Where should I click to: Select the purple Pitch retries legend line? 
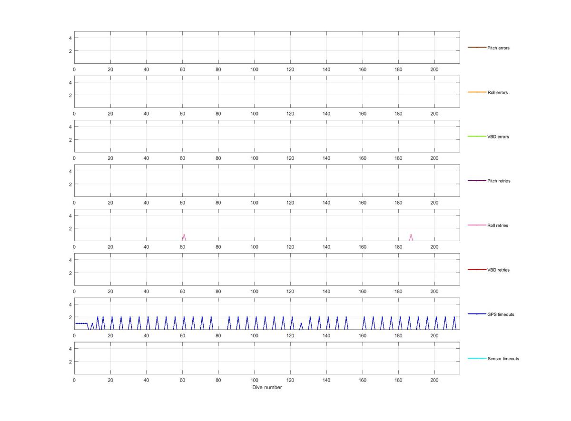click(477, 181)
